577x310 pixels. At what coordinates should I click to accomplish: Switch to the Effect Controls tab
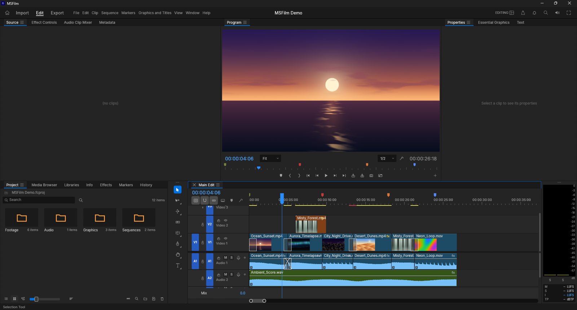click(x=44, y=22)
